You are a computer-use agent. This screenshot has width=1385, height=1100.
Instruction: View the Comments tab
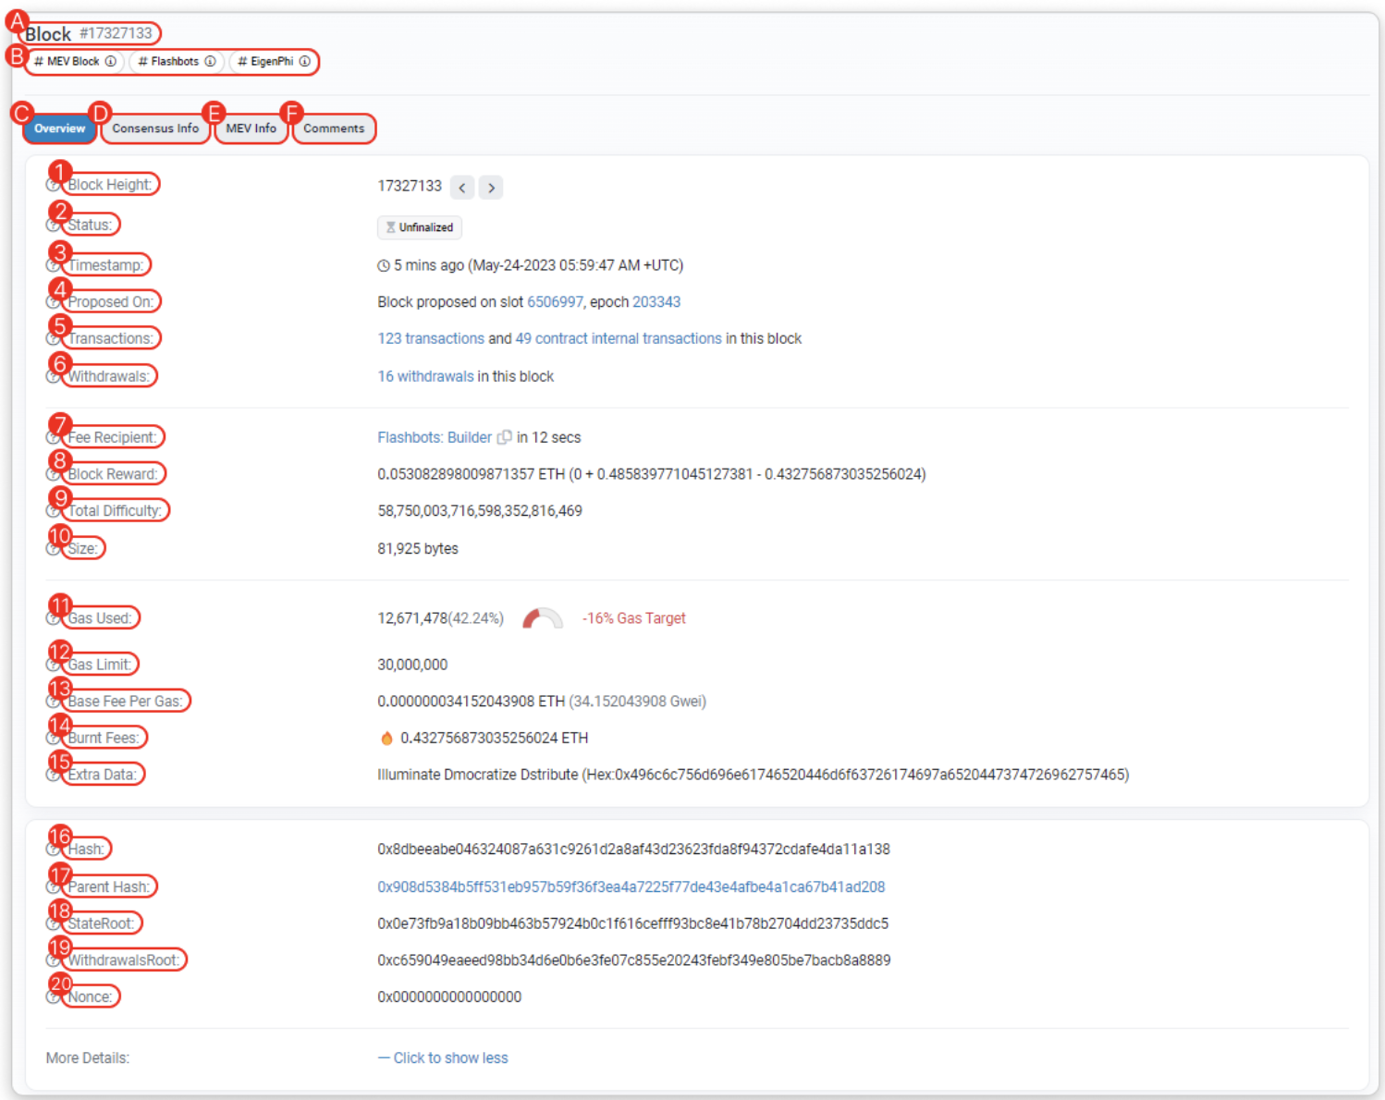pos(334,128)
